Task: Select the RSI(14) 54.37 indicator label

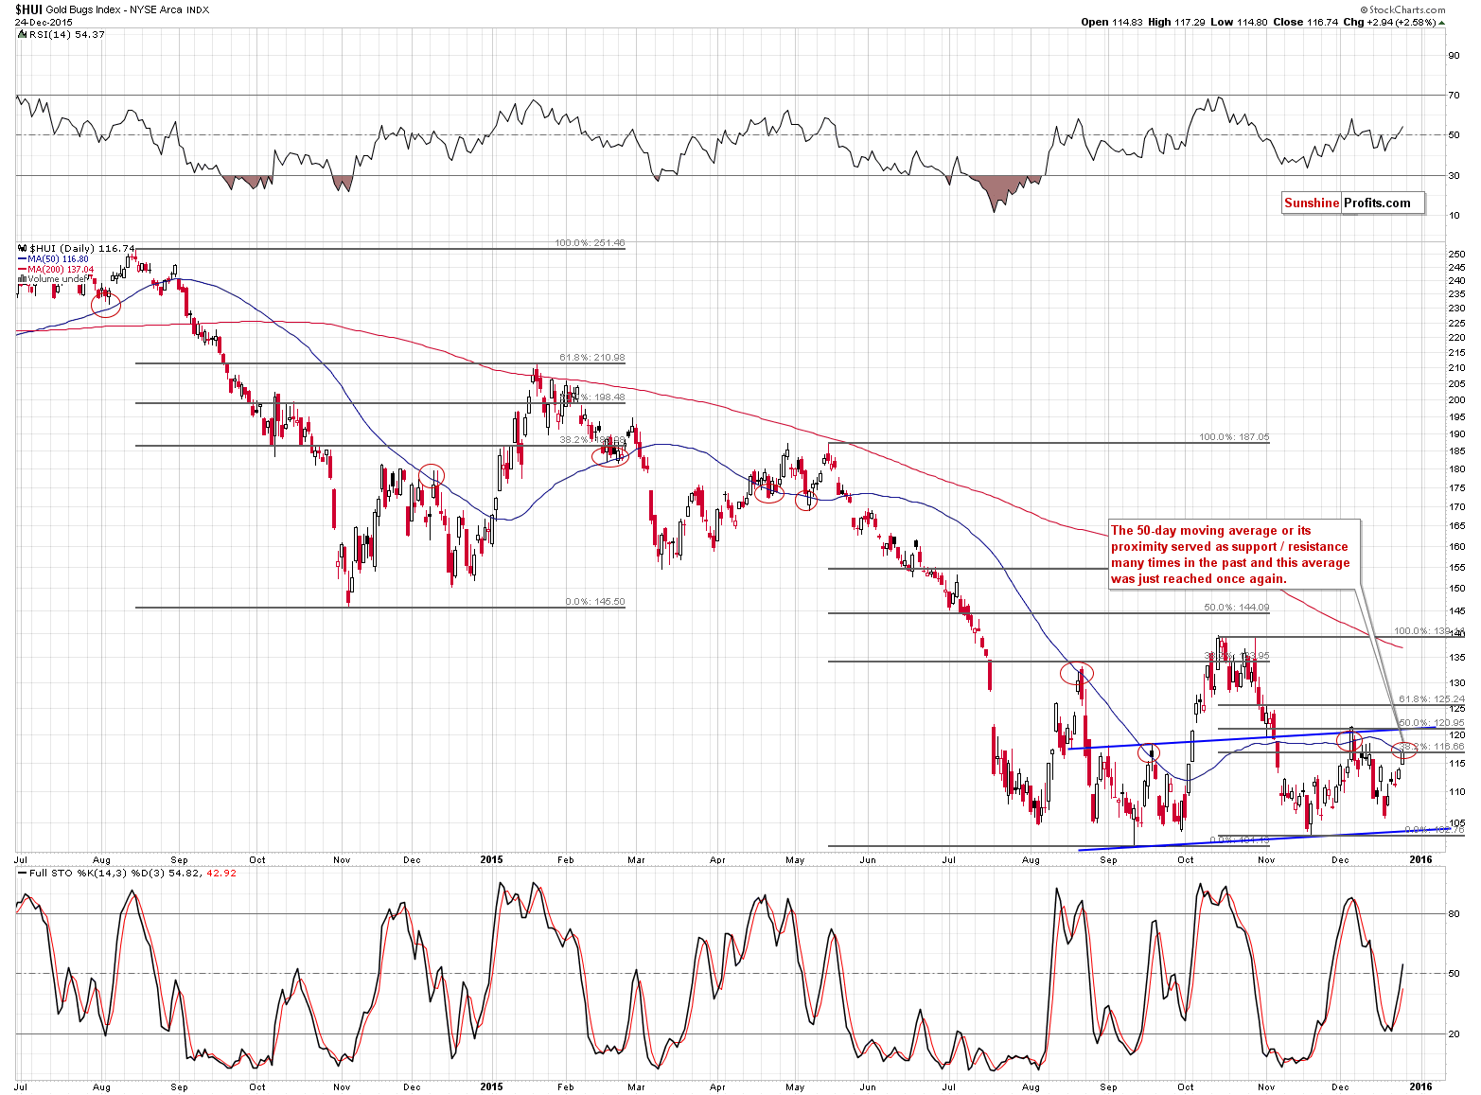Action: pos(66,34)
